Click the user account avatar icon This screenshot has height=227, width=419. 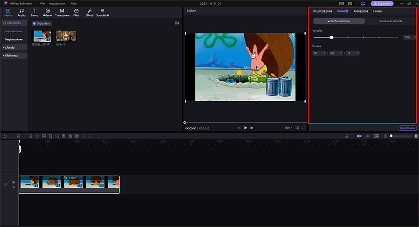tap(362, 4)
